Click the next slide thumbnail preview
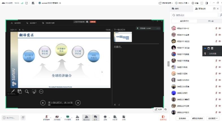The image size is (222, 121). [x=123, y=37]
